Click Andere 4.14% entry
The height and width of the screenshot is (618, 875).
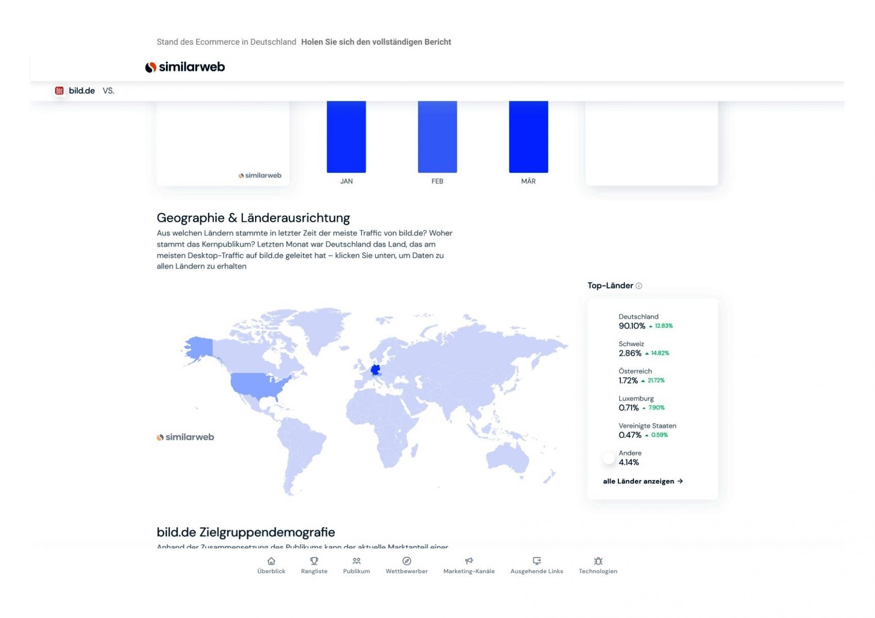pyautogui.click(x=630, y=458)
